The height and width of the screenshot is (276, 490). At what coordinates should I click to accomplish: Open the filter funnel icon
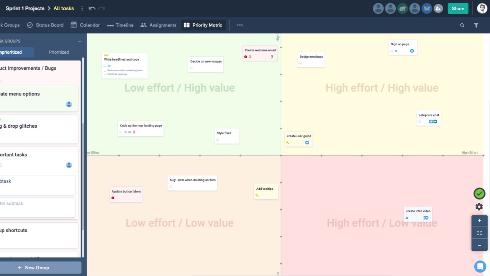coord(476,25)
